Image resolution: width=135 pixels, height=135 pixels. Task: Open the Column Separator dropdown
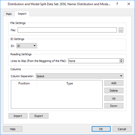pyautogui.click(x=80, y=76)
